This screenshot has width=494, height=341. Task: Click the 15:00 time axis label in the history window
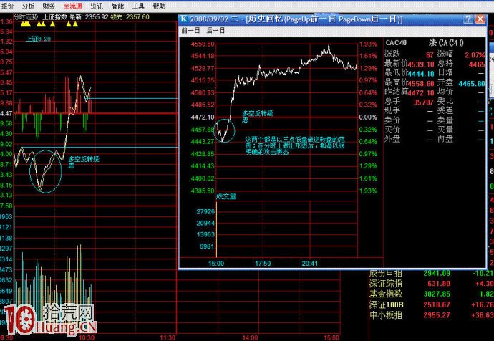point(216,264)
